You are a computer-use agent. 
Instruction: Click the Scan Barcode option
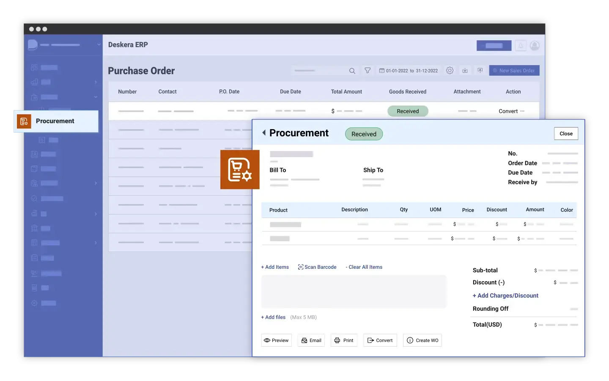(x=317, y=267)
